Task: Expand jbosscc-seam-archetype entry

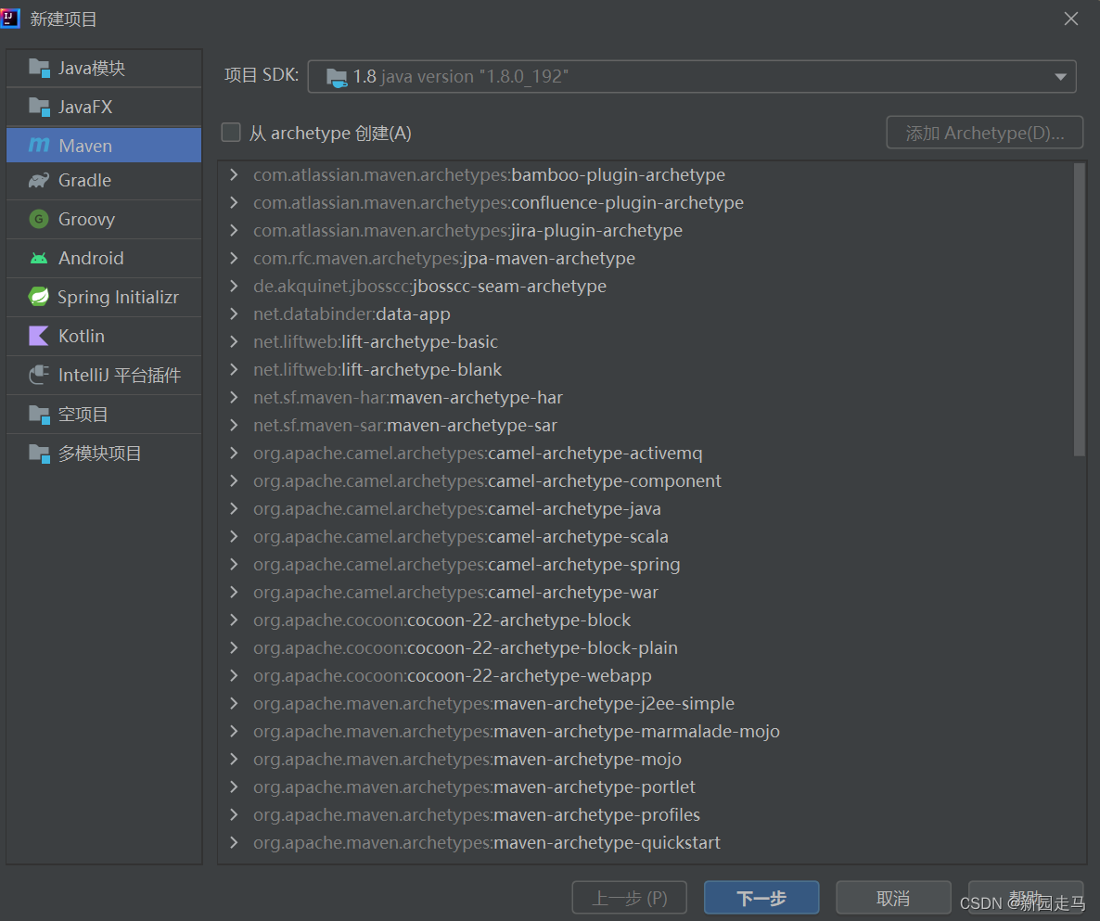Action: click(235, 287)
